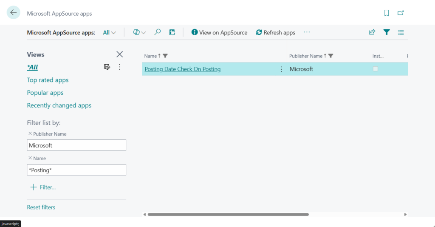Screen dimensions: 435x227
Task: Expand the All views dropdown
Action: [x=110, y=33]
